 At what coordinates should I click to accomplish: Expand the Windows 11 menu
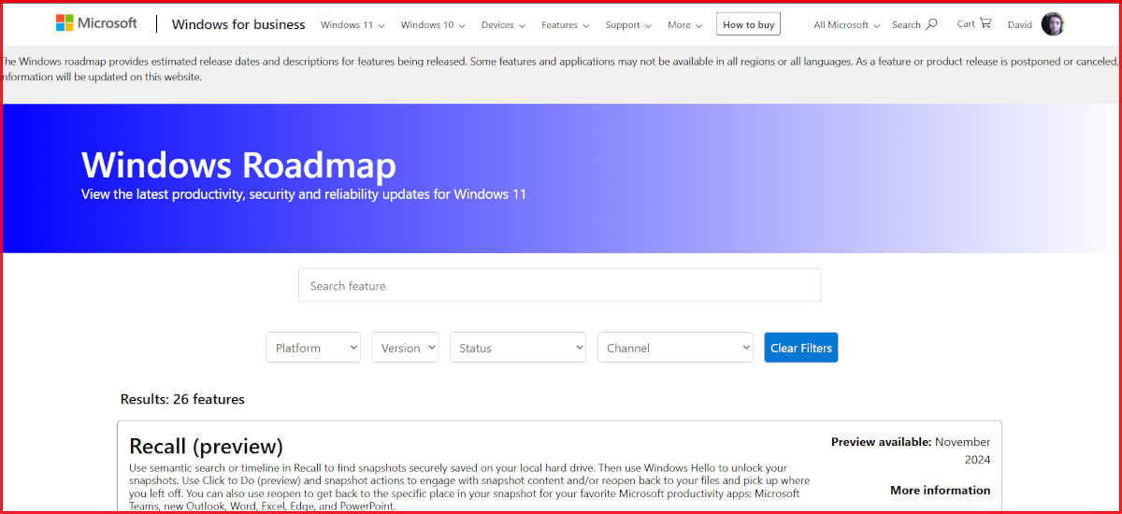point(346,25)
